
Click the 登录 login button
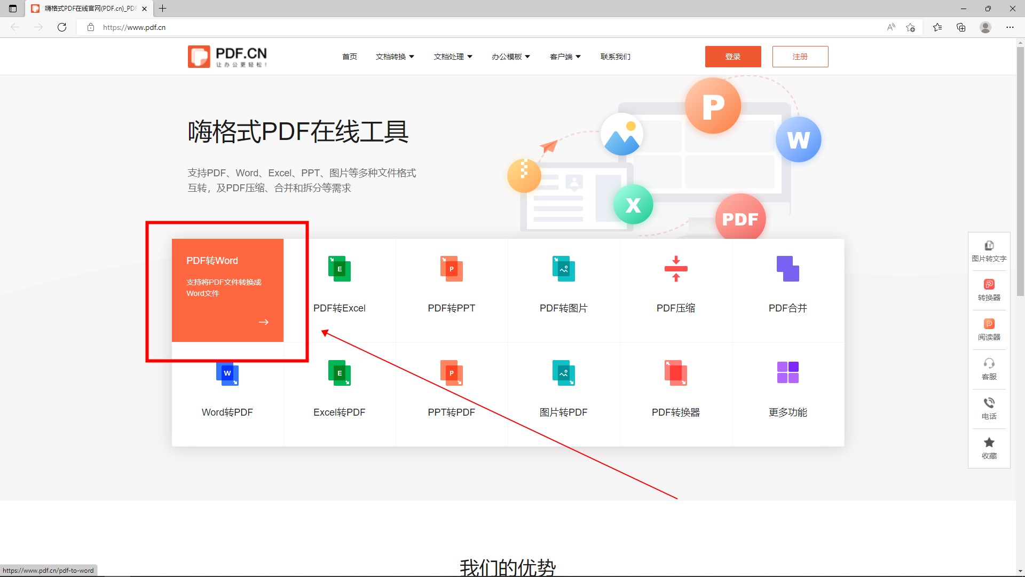pyautogui.click(x=733, y=57)
